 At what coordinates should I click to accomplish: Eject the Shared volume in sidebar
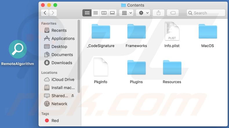pyautogui.click(x=72, y=96)
